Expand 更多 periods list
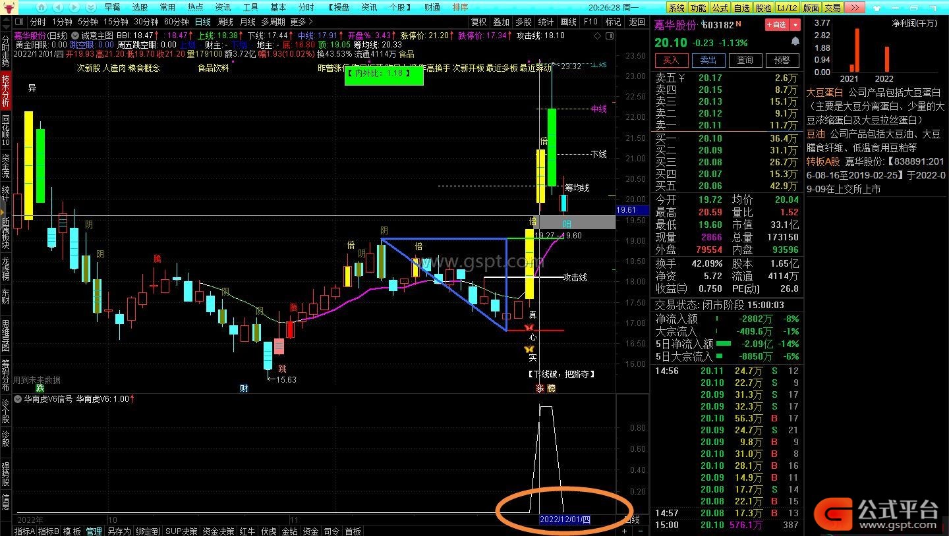 pos(302,22)
